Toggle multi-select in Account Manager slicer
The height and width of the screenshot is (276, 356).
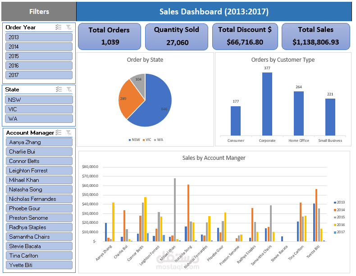tap(59, 132)
